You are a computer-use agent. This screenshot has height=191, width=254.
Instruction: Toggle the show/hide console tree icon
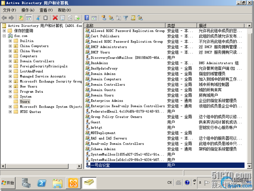(x=29, y=18)
